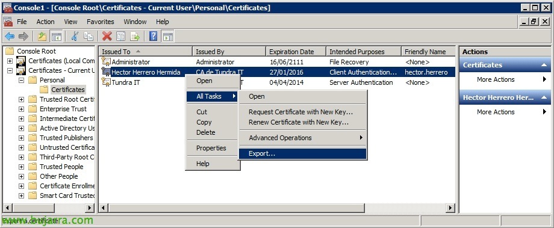This screenshot has height=228, width=554.
Task: Sort by the Intended Purposes column header
Action: point(364,52)
